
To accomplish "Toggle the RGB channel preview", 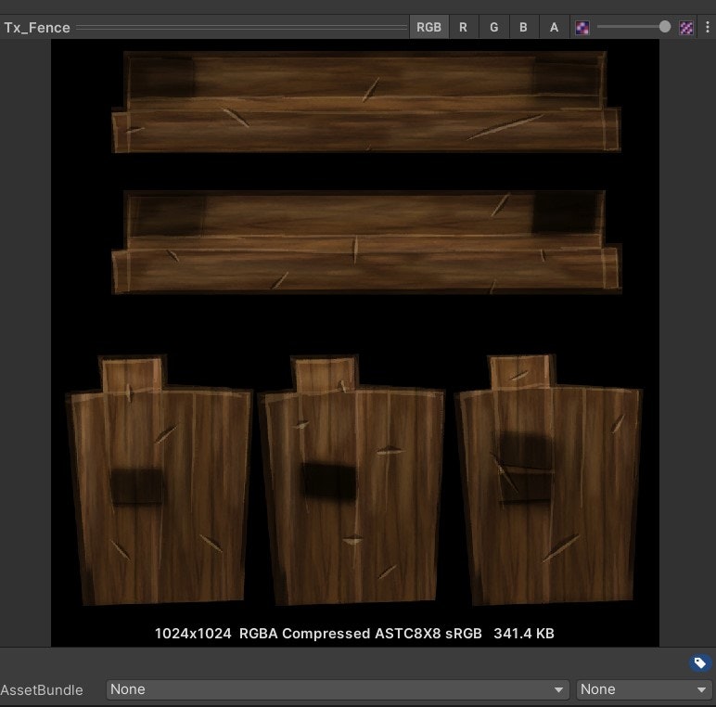I will (x=428, y=28).
